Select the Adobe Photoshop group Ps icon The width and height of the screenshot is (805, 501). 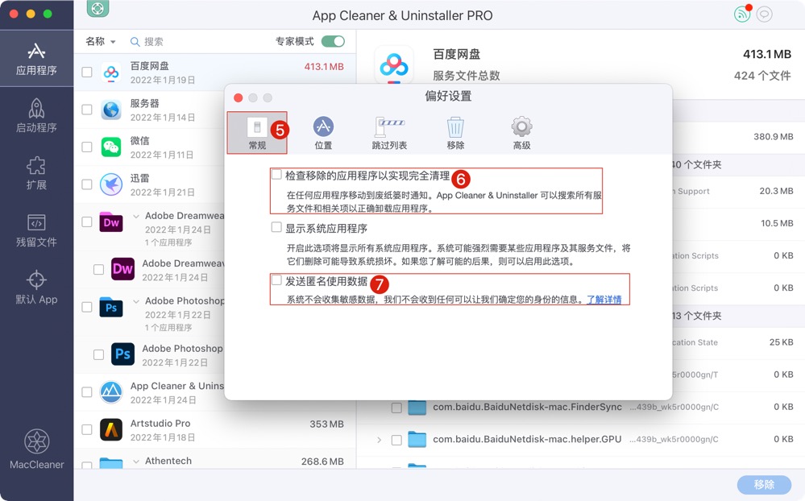(x=111, y=307)
